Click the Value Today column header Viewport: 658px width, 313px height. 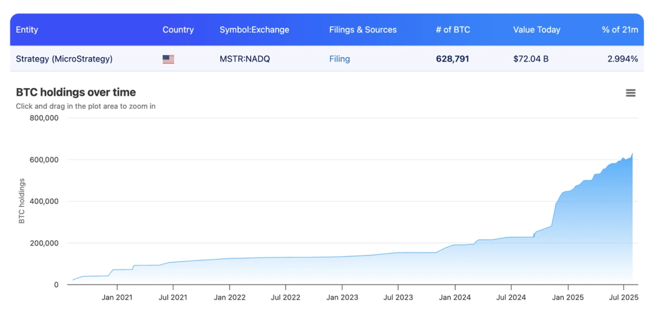click(x=536, y=30)
